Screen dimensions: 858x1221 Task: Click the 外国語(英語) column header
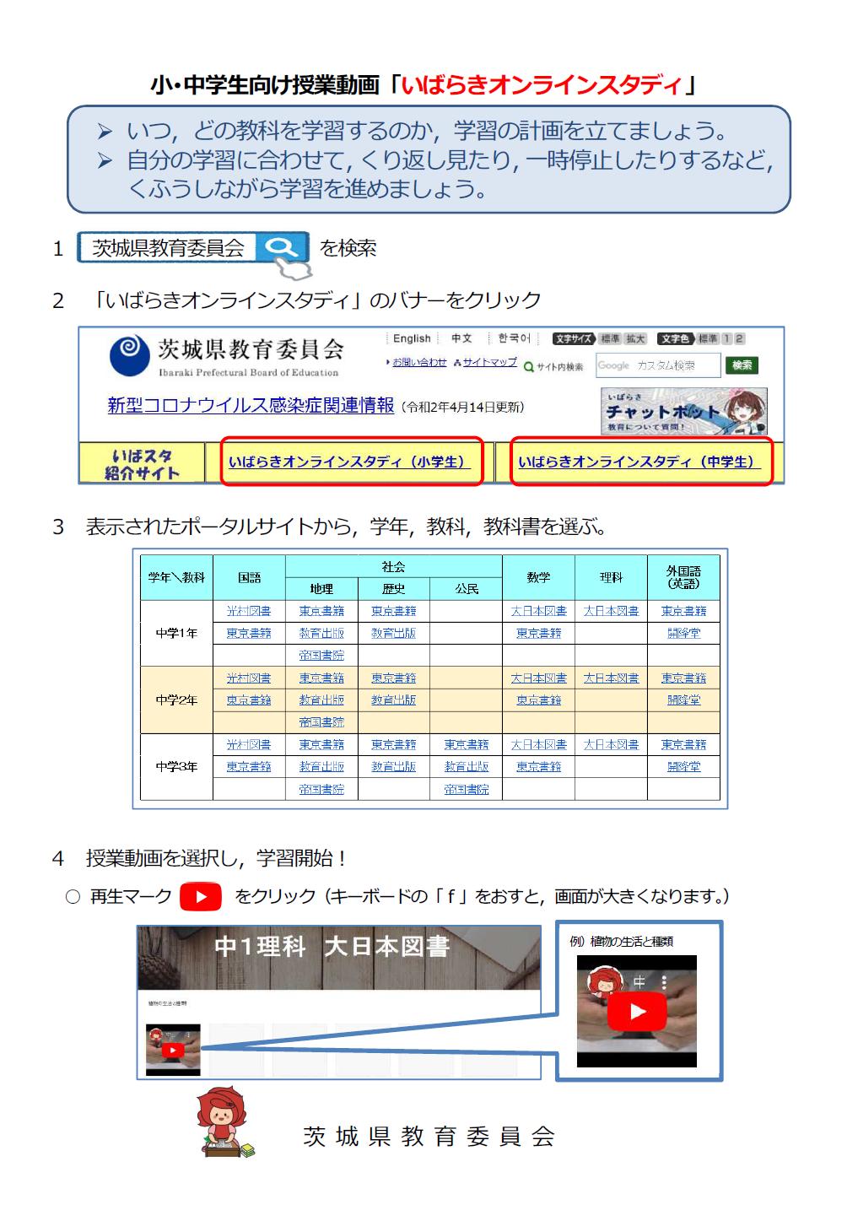[x=684, y=577]
